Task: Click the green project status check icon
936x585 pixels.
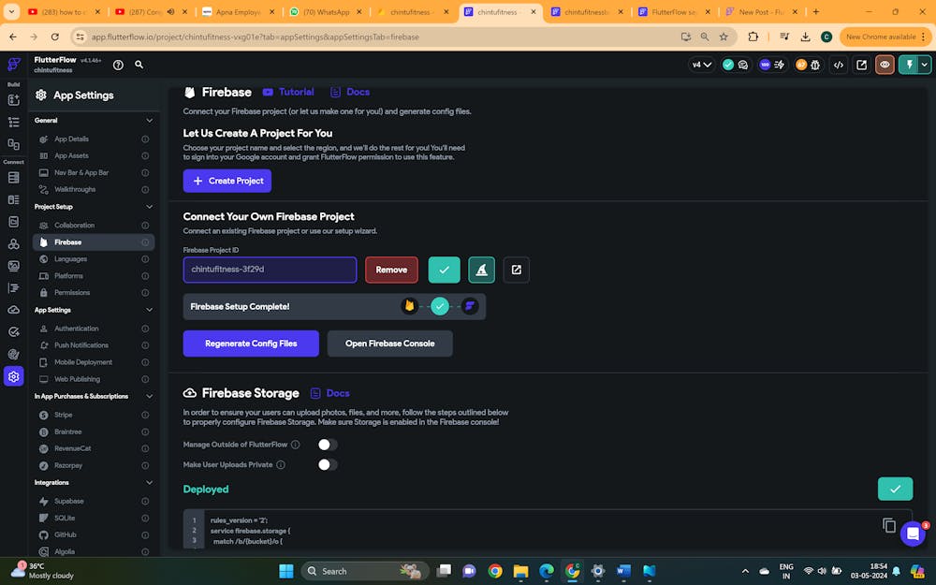Action: (x=727, y=65)
